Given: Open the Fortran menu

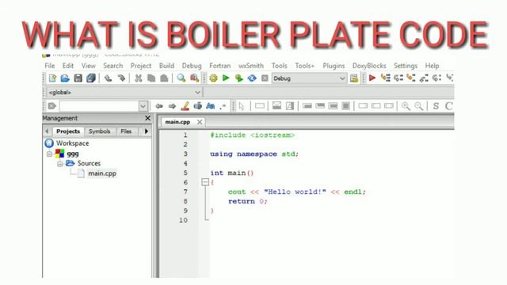Looking at the screenshot, I should click(x=220, y=66).
